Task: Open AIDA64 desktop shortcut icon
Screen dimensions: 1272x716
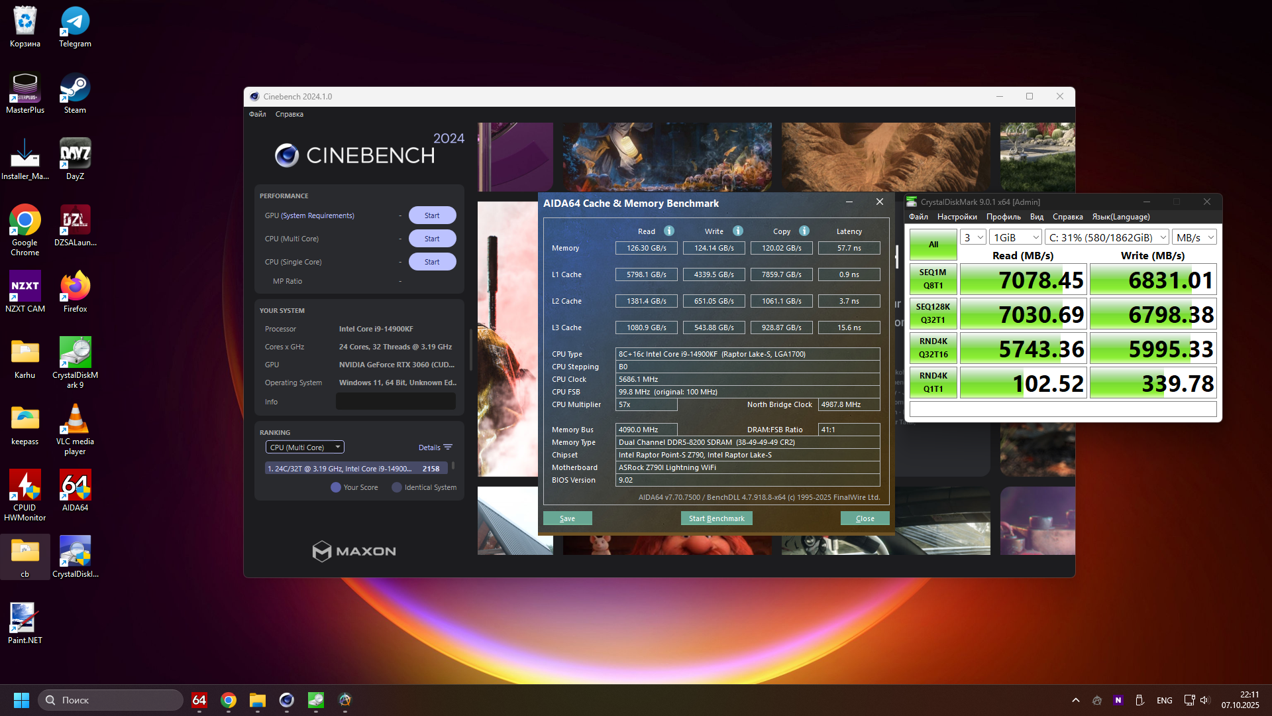Action: coord(75,485)
